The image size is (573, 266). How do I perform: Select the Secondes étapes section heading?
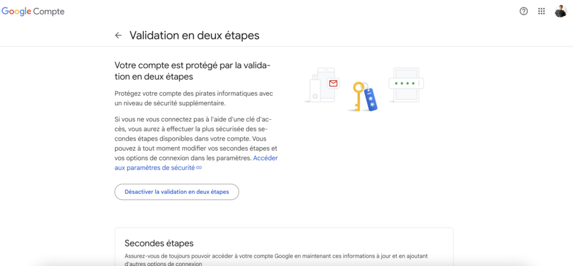(x=159, y=243)
